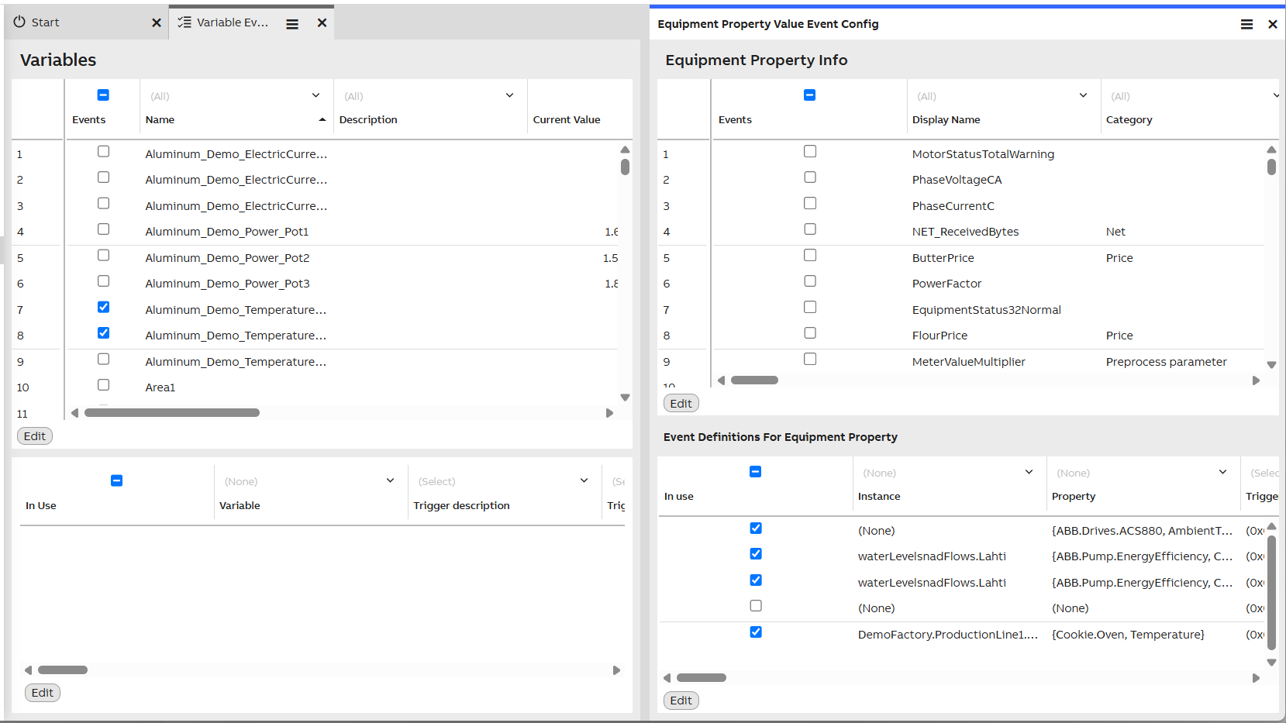Toggle the sort arrow on Name column
The width and height of the screenshot is (1286, 723).
(322, 120)
